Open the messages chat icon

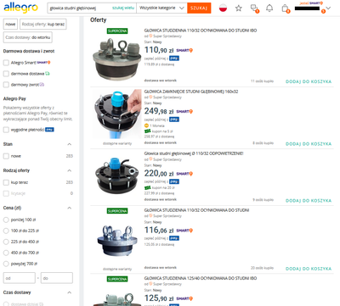pyautogui.click(x=254, y=8)
